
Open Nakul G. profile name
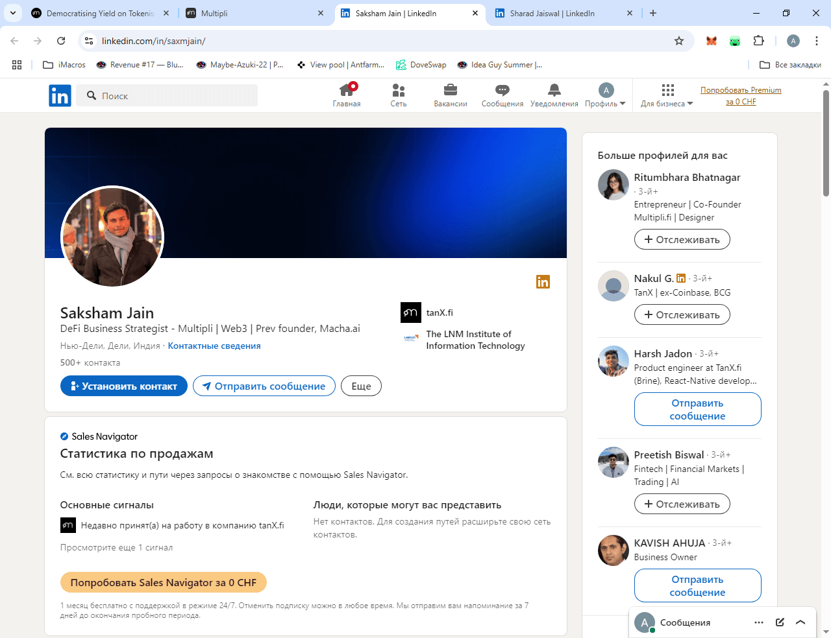[654, 278]
